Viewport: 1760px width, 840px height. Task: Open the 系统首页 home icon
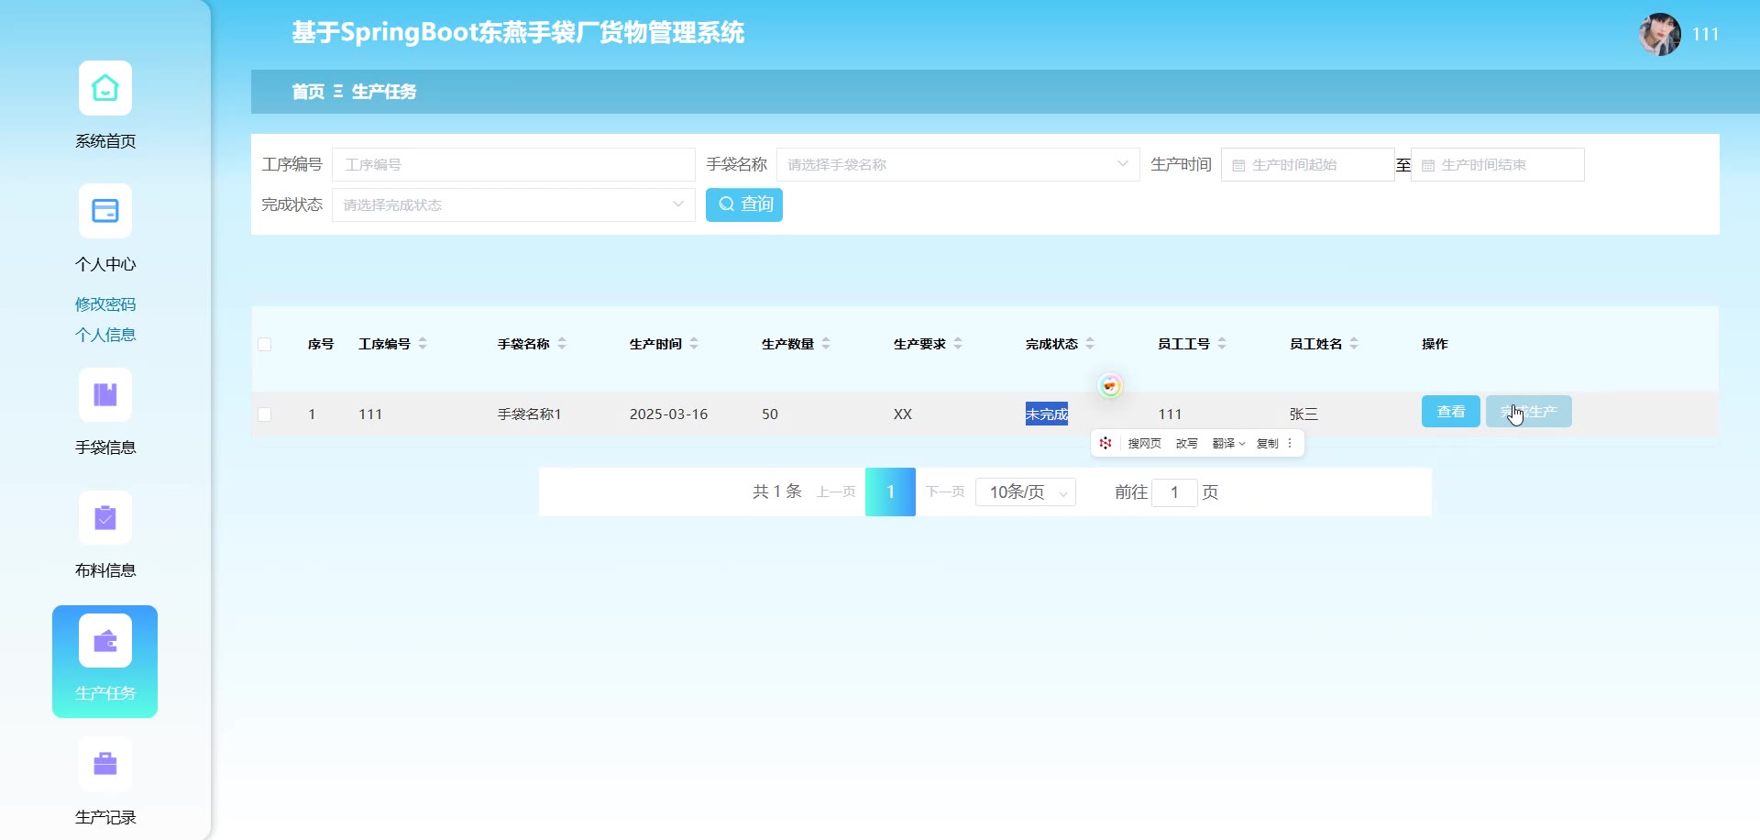[105, 88]
